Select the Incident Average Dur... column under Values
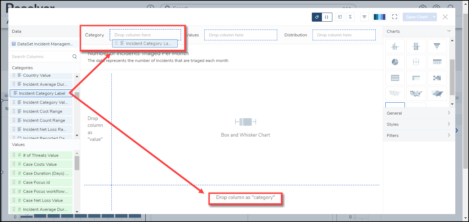469x222 pixels. point(41,209)
